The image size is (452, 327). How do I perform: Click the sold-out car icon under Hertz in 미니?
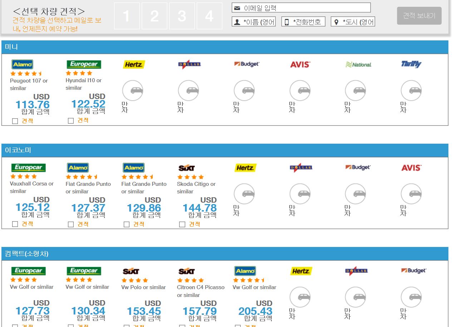tap(133, 90)
